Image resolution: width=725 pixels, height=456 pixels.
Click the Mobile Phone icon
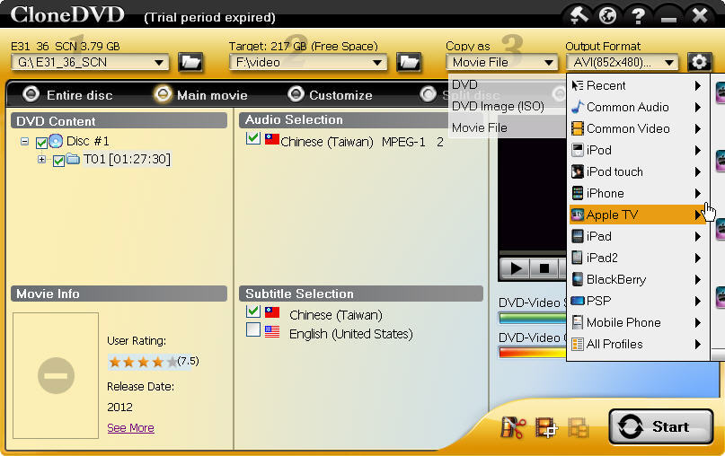point(578,322)
